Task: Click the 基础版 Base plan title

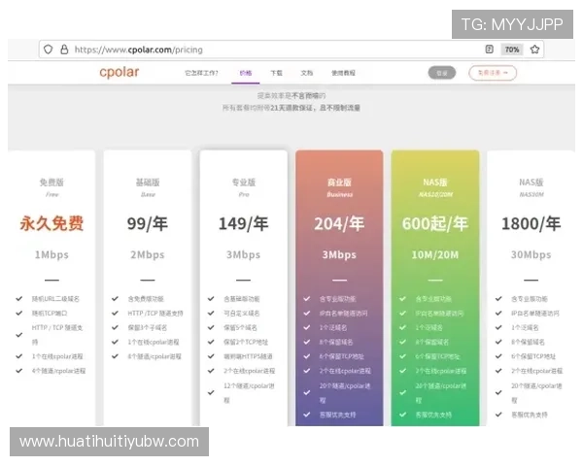Action: [x=148, y=183]
